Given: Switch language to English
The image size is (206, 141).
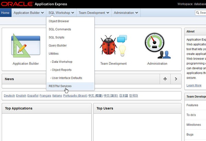Looking at the screenshot, I should tap(21, 96).
